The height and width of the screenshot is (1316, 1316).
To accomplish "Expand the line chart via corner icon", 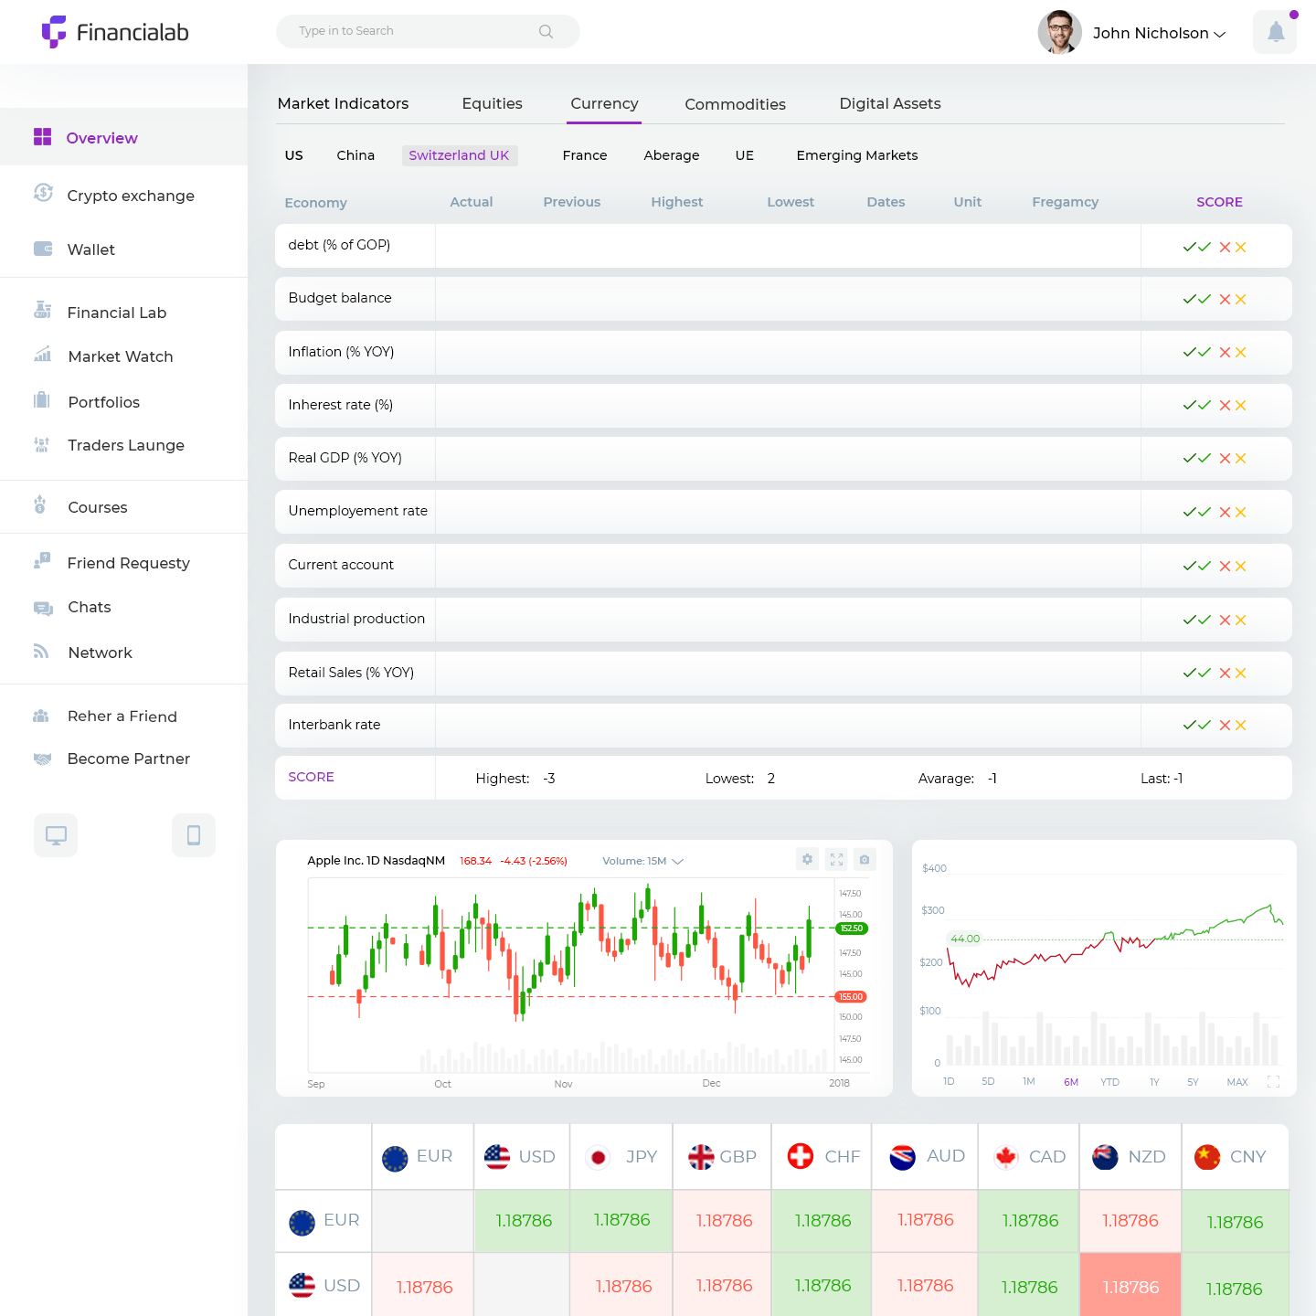I will [x=1273, y=1082].
